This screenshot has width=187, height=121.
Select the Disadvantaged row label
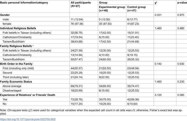click(x=12, y=90)
